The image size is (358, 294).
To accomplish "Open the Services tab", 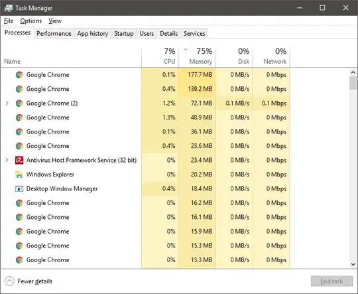I will (194, 34).
